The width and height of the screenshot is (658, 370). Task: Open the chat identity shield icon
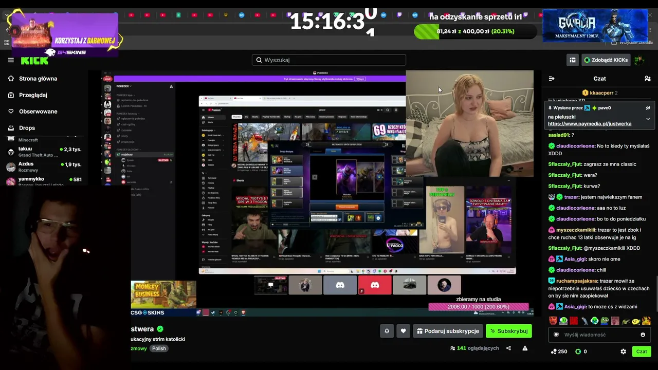pos(556,335)
